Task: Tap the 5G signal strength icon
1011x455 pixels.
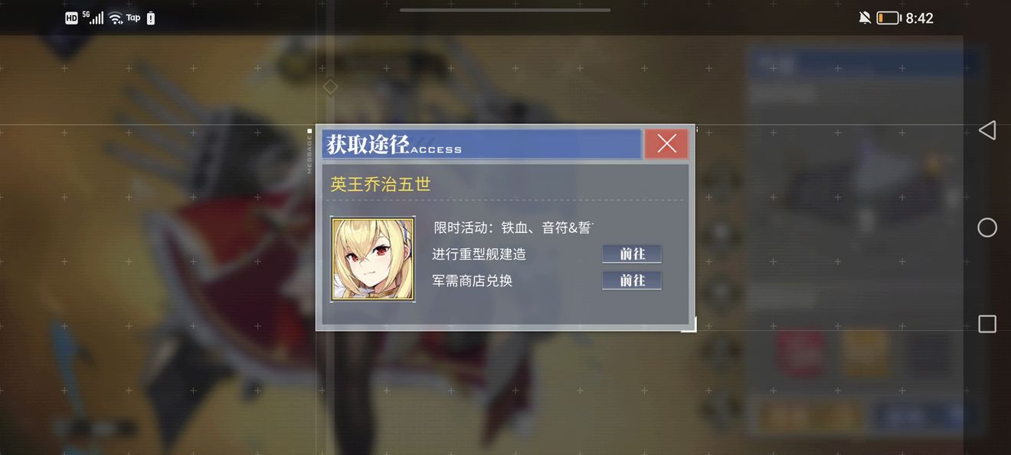Action: (x=93, y=18)
